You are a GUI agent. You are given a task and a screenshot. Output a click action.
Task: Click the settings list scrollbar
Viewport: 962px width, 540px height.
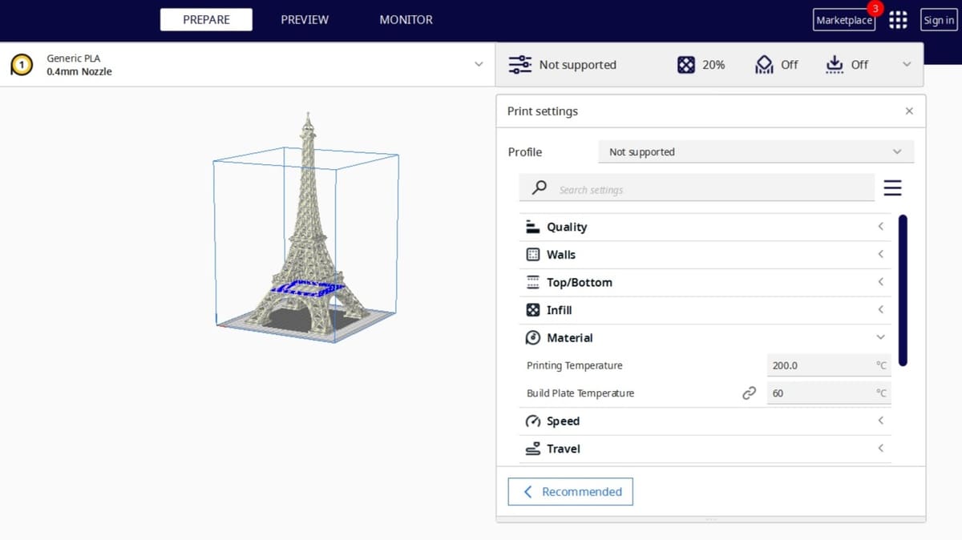tap(903, 290)
